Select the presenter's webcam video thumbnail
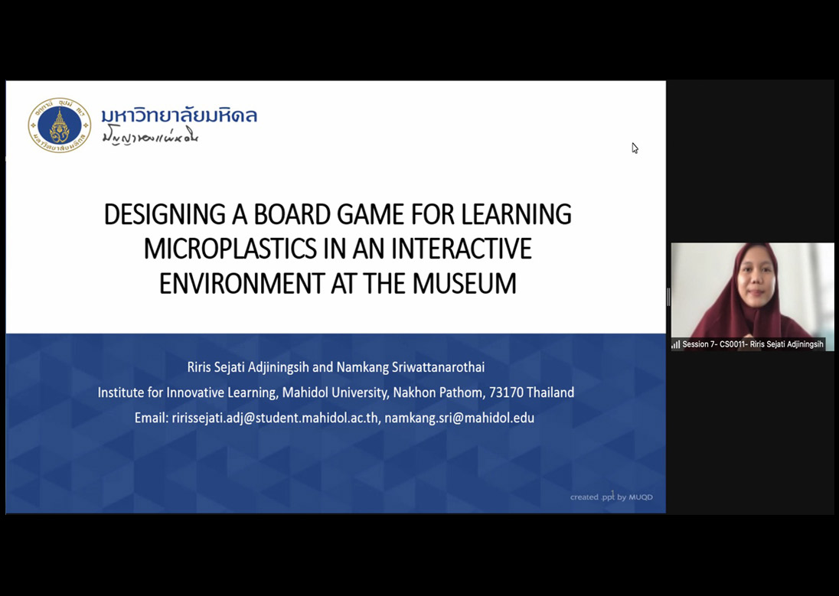The width and height of the screenshot is (839, 596). click(752, 291)
